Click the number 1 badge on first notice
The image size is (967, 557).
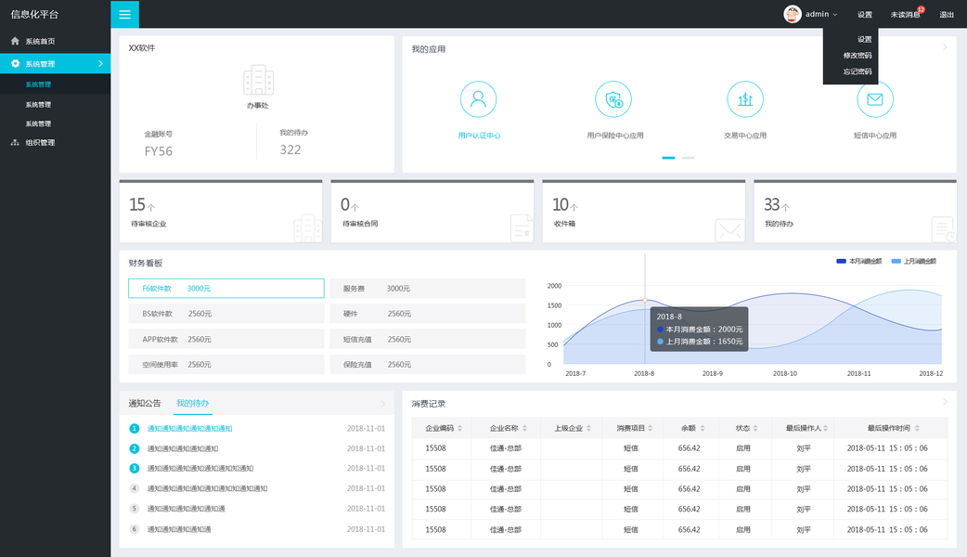[134, 428]
